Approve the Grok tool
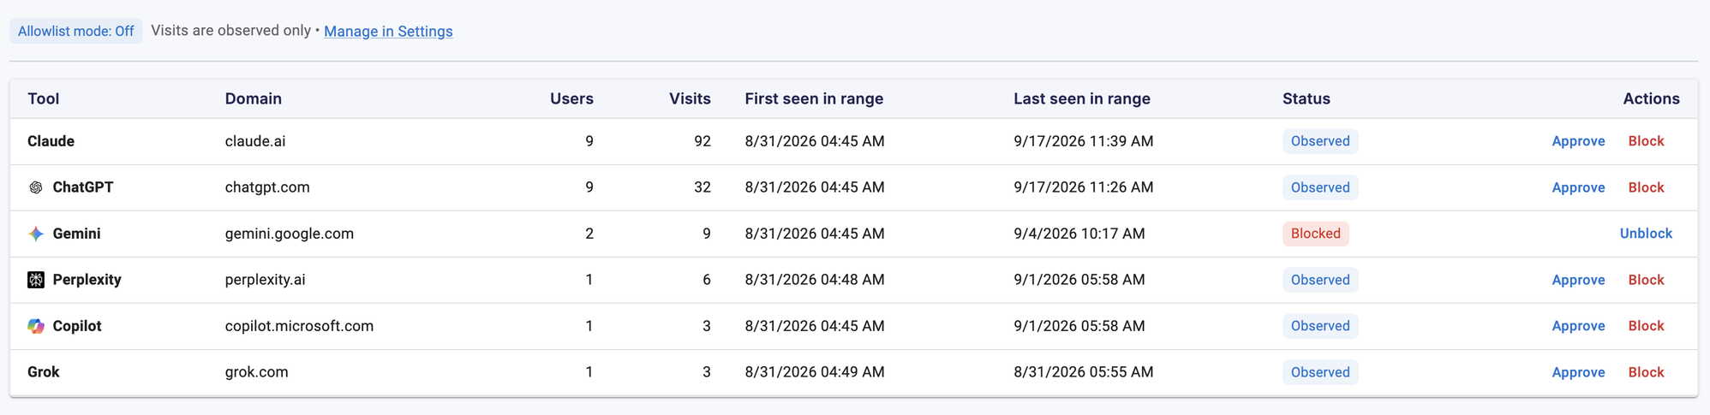This screenshot has height=415, width=1710. [1578, 372]
